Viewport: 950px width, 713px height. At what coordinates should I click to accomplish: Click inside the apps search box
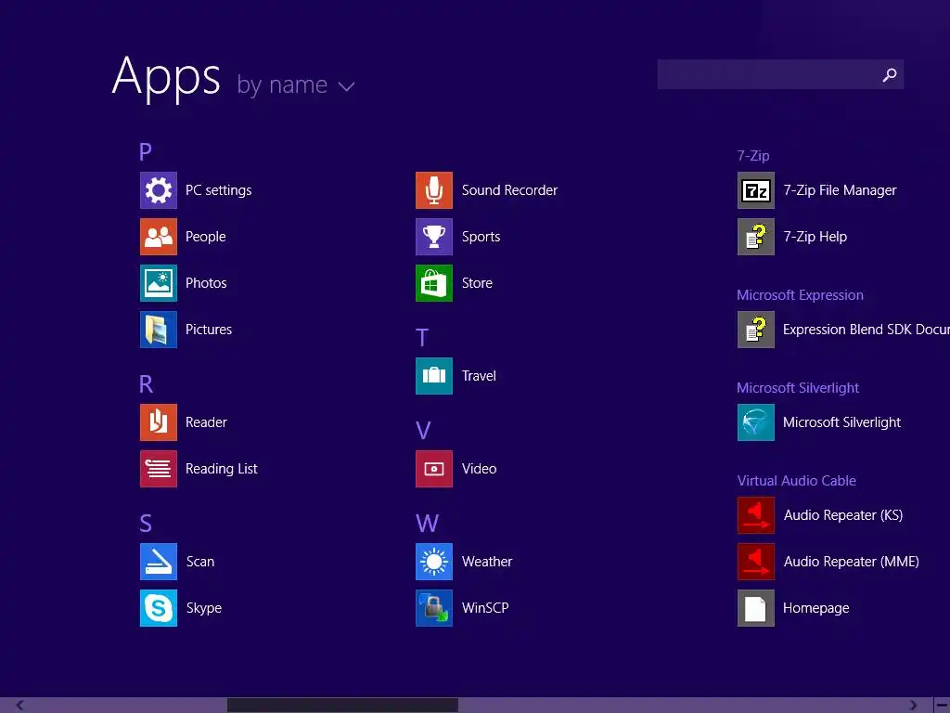coord(780,74)
